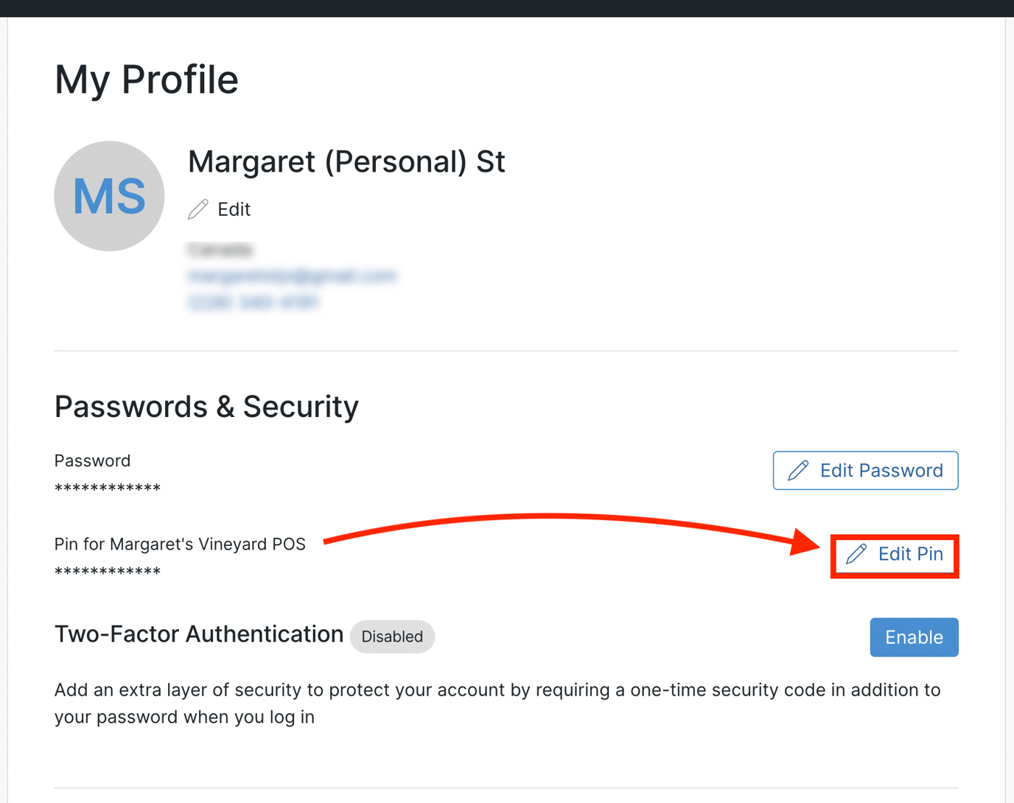Viewport: 1014px width, 803px height.
Task: Click the Disabled status badge
Action: pyautogui.click(x=392, y=637)
